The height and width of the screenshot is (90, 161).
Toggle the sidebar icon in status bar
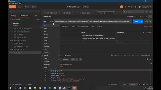coord(140,84)
